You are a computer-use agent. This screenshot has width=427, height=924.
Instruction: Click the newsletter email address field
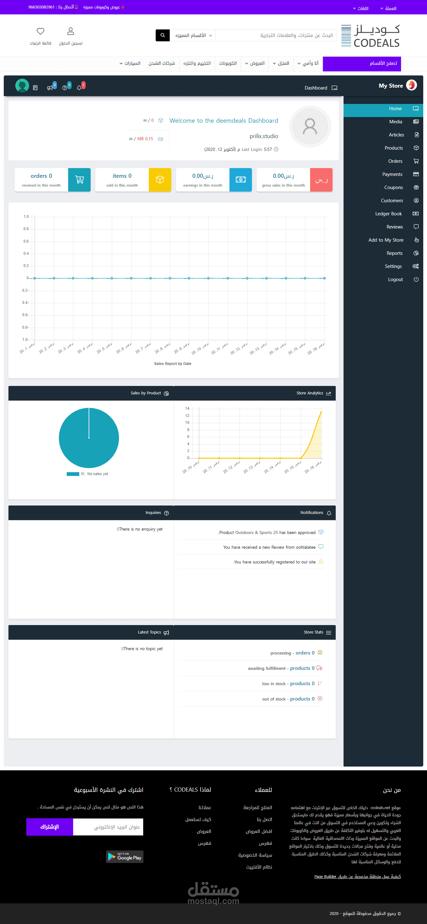(x=108, y=827)
